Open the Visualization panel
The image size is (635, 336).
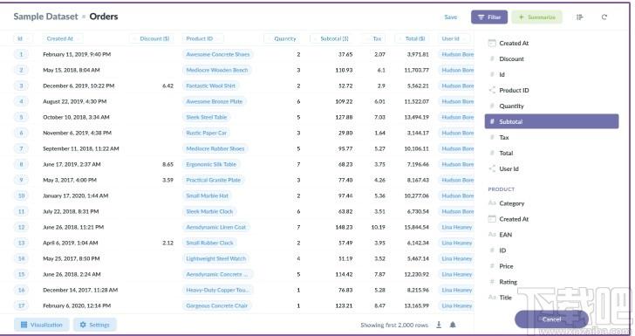(42, 325)
